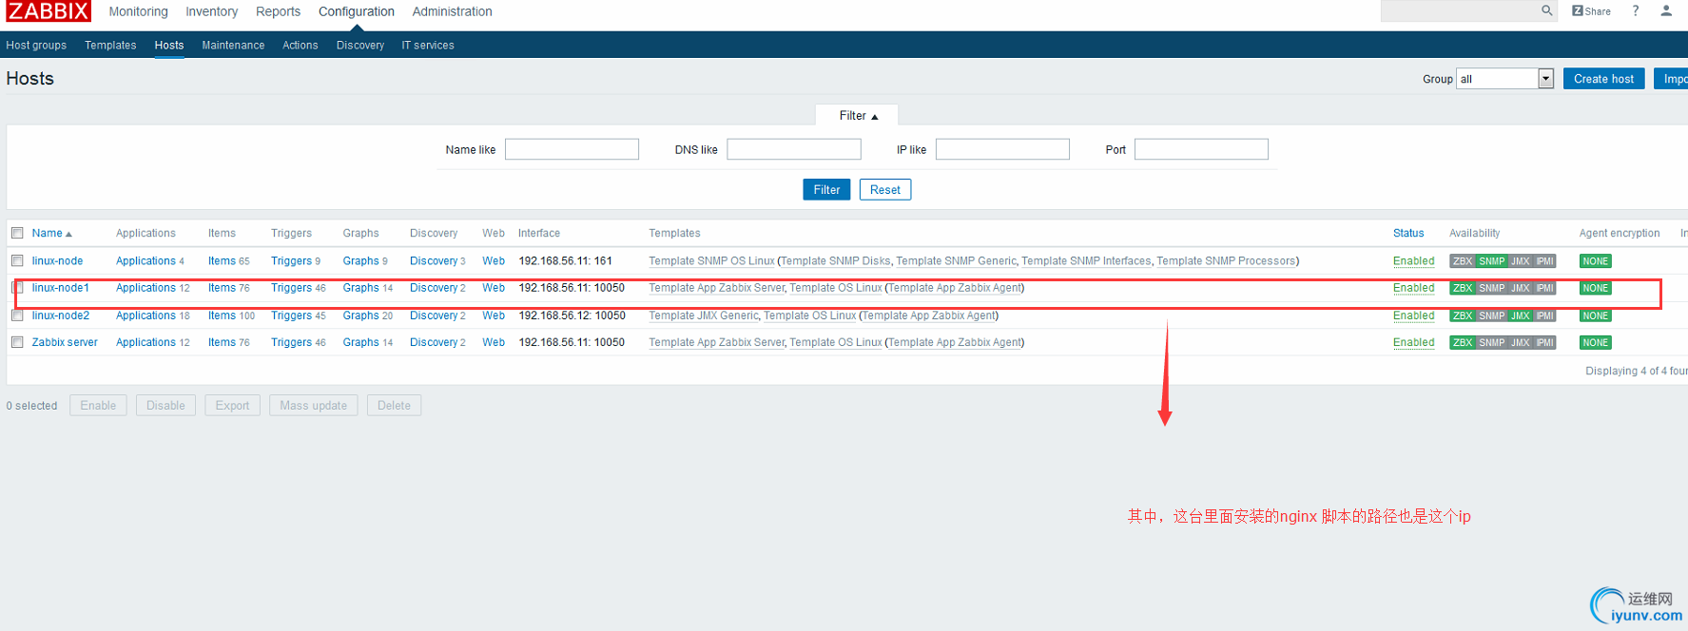Click the Export button
Image resolution: width=1688 pixels, height=631 pixels.
[x=232, y=406]
